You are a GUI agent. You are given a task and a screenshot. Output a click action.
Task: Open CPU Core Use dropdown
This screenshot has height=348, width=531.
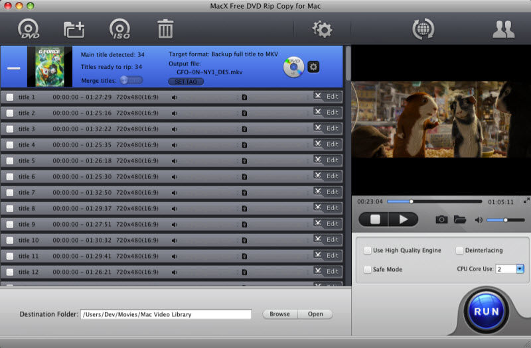tap(520, 269)
